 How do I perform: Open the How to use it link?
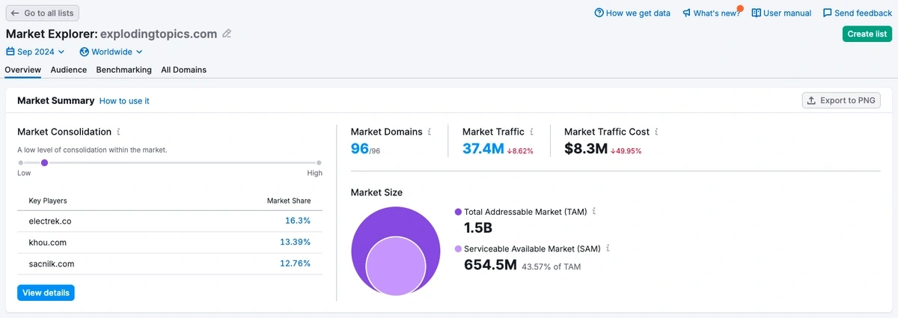[x=124, y=101]
